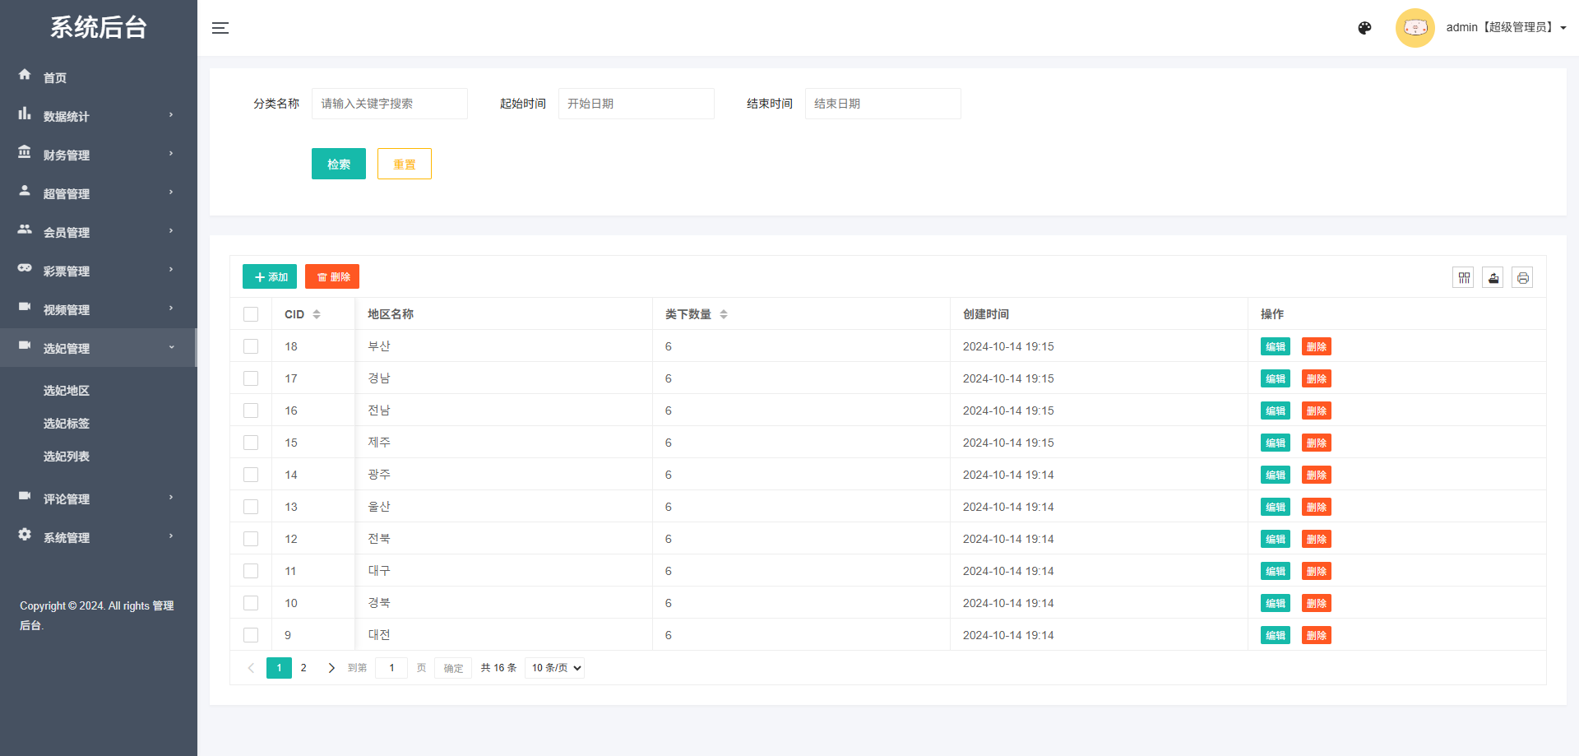Viewport: 1579px width, 756px height.
Task: Click the export data icon on the table toolbar
Action: tap(1493, 277)
